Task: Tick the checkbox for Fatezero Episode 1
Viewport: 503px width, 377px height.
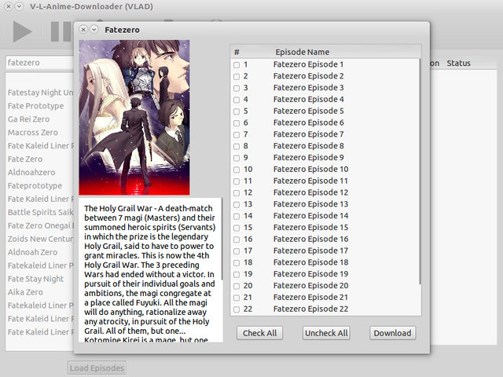Action: [237, 64]
